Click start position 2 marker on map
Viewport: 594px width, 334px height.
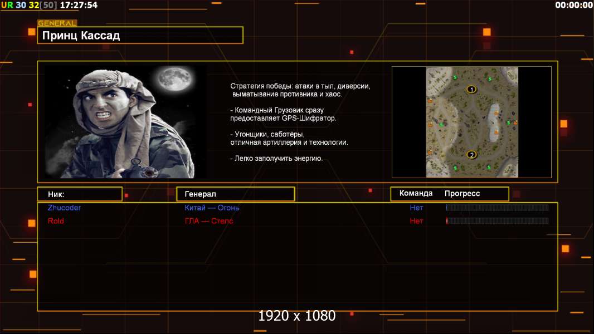(x=471, y=155)
